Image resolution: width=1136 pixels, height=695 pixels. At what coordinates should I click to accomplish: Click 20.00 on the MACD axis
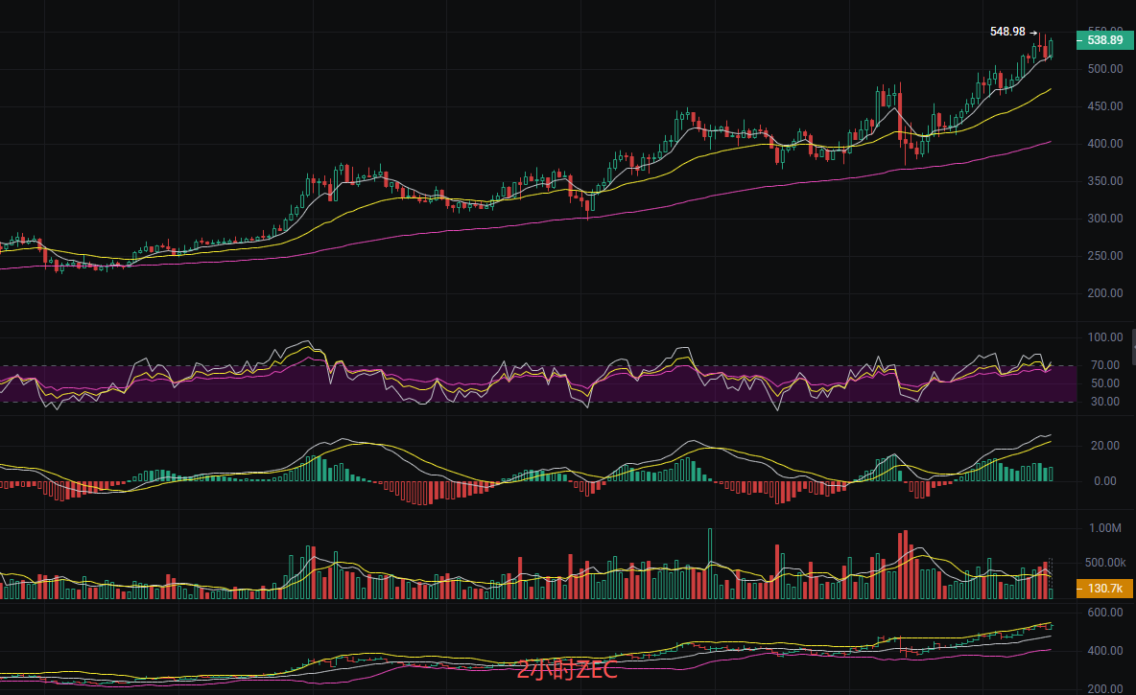[1103, 446]
